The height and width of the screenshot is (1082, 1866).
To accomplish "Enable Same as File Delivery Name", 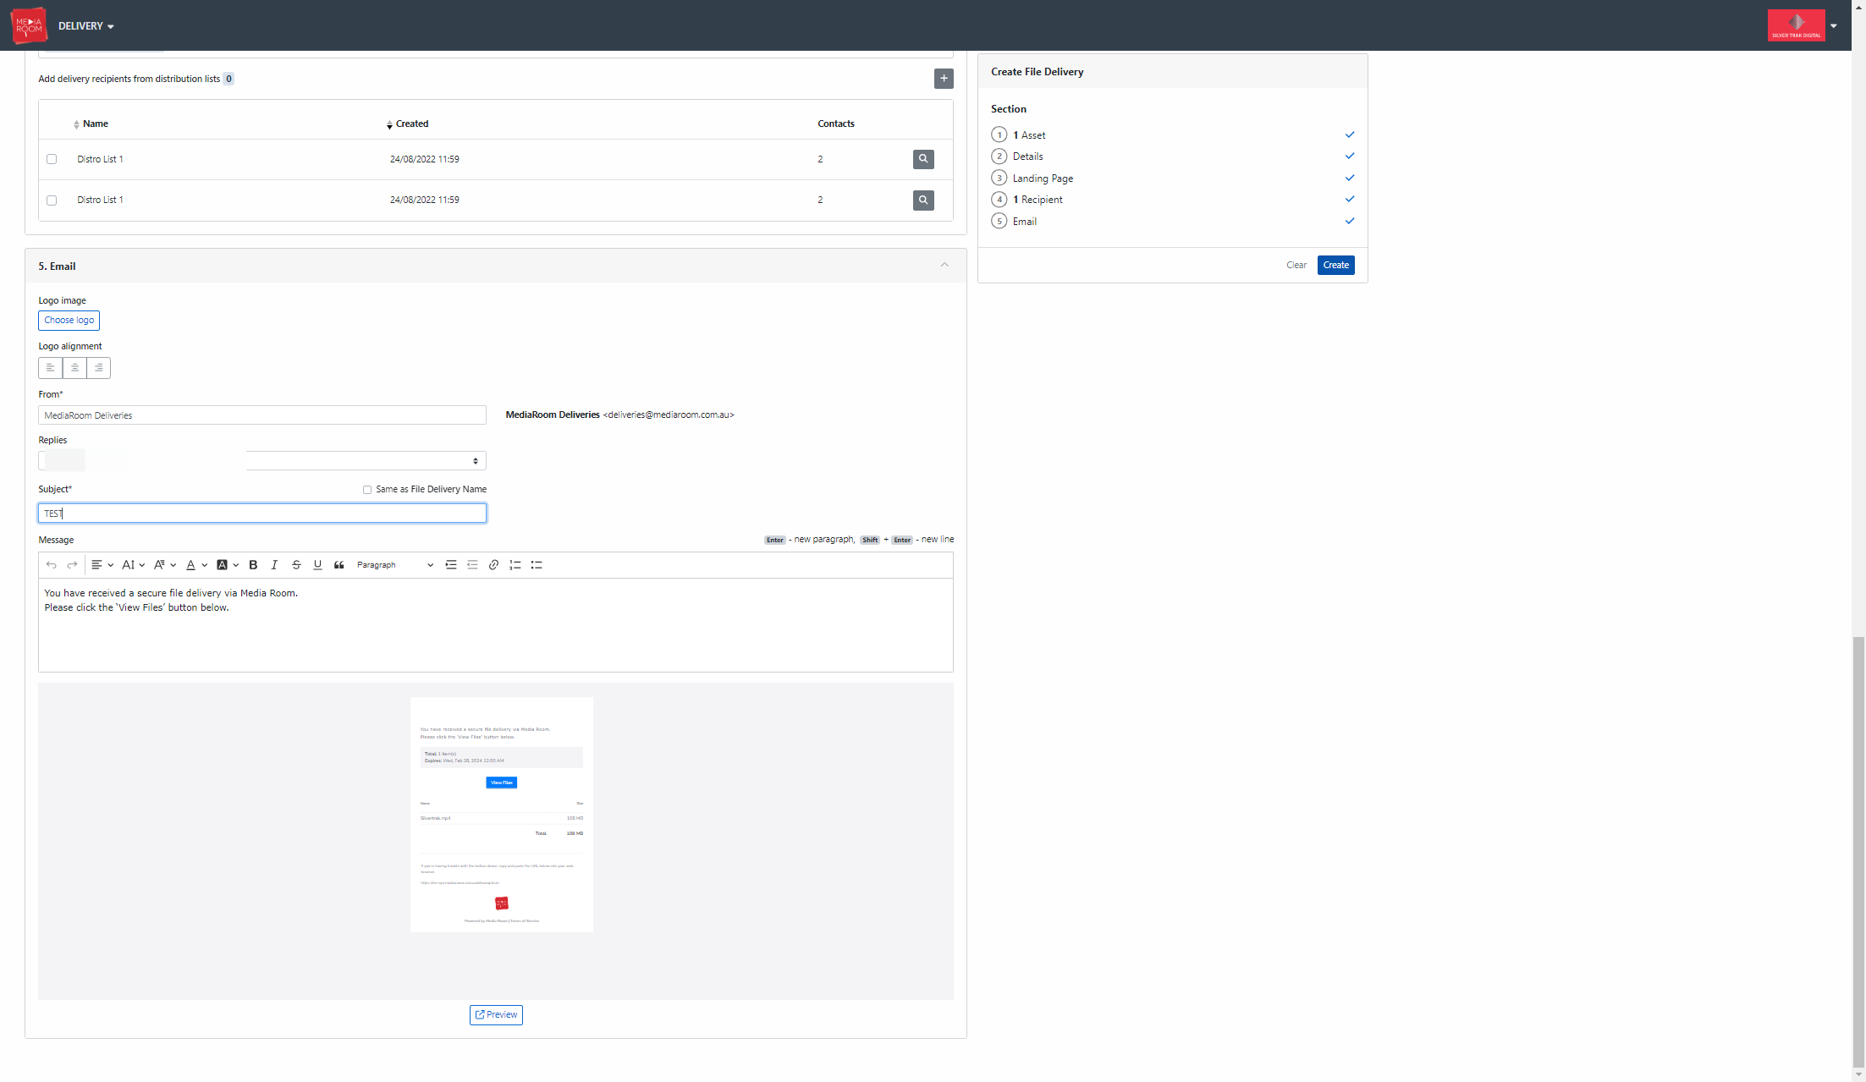I will [x=367, y=490].
